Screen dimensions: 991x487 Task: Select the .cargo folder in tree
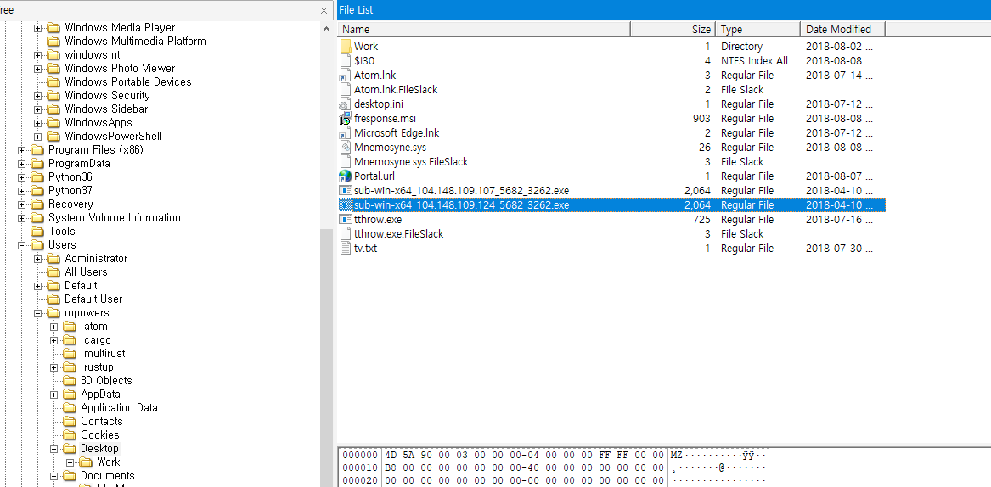pyautogui.click(x=96, y=340)
